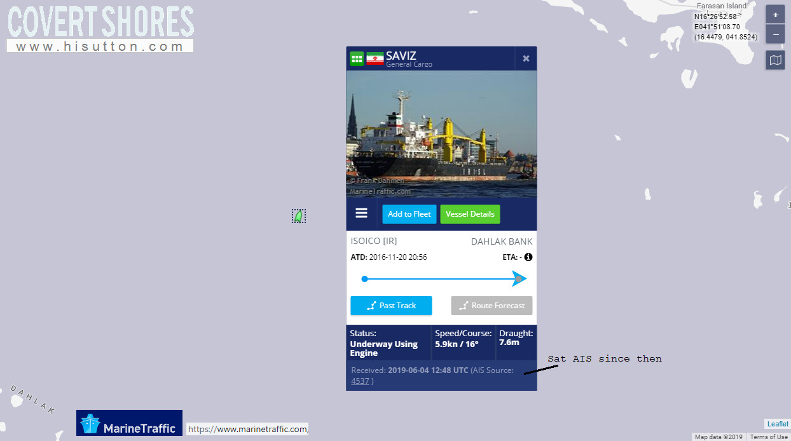Click the ETA info icon
Image resolution: width=791 pixels, height=441 pixels.
(x=528, y=257)
